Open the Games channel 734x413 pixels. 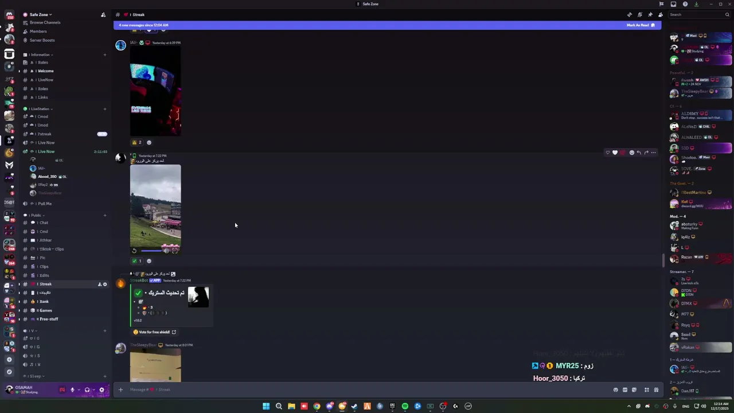pyautogui.click(x=63, y=310)
